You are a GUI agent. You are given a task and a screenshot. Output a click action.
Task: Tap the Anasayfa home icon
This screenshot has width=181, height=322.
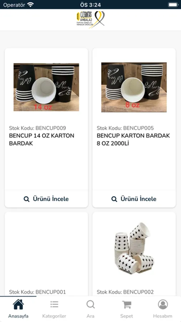coord(18,304)
